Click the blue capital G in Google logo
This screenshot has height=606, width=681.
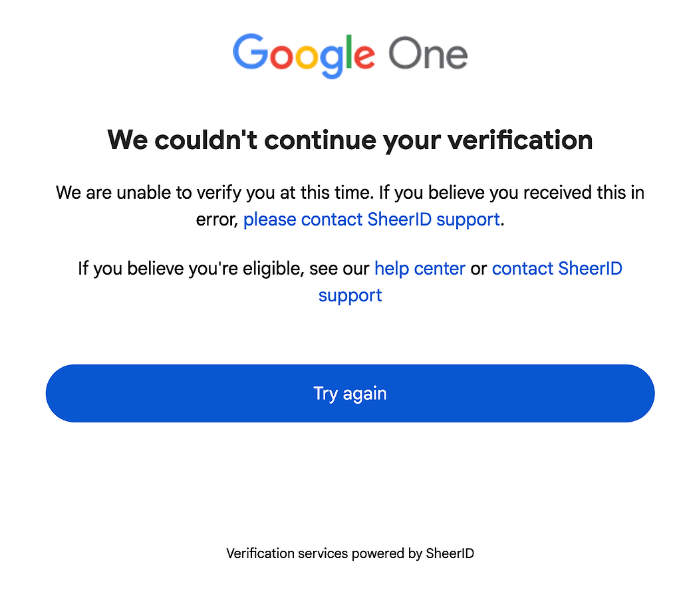251,52
